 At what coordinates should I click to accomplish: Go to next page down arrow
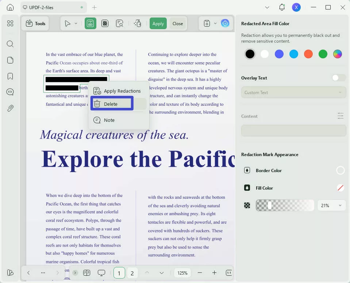click(162, 273)
